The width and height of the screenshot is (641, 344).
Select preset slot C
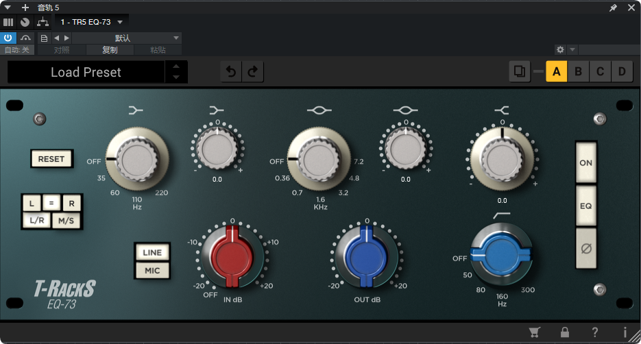[x=600, y=71]
